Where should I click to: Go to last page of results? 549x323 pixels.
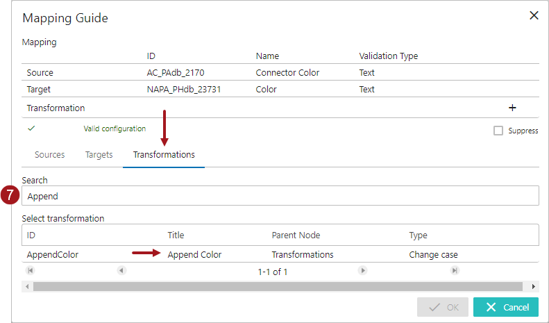pos(455,271)
